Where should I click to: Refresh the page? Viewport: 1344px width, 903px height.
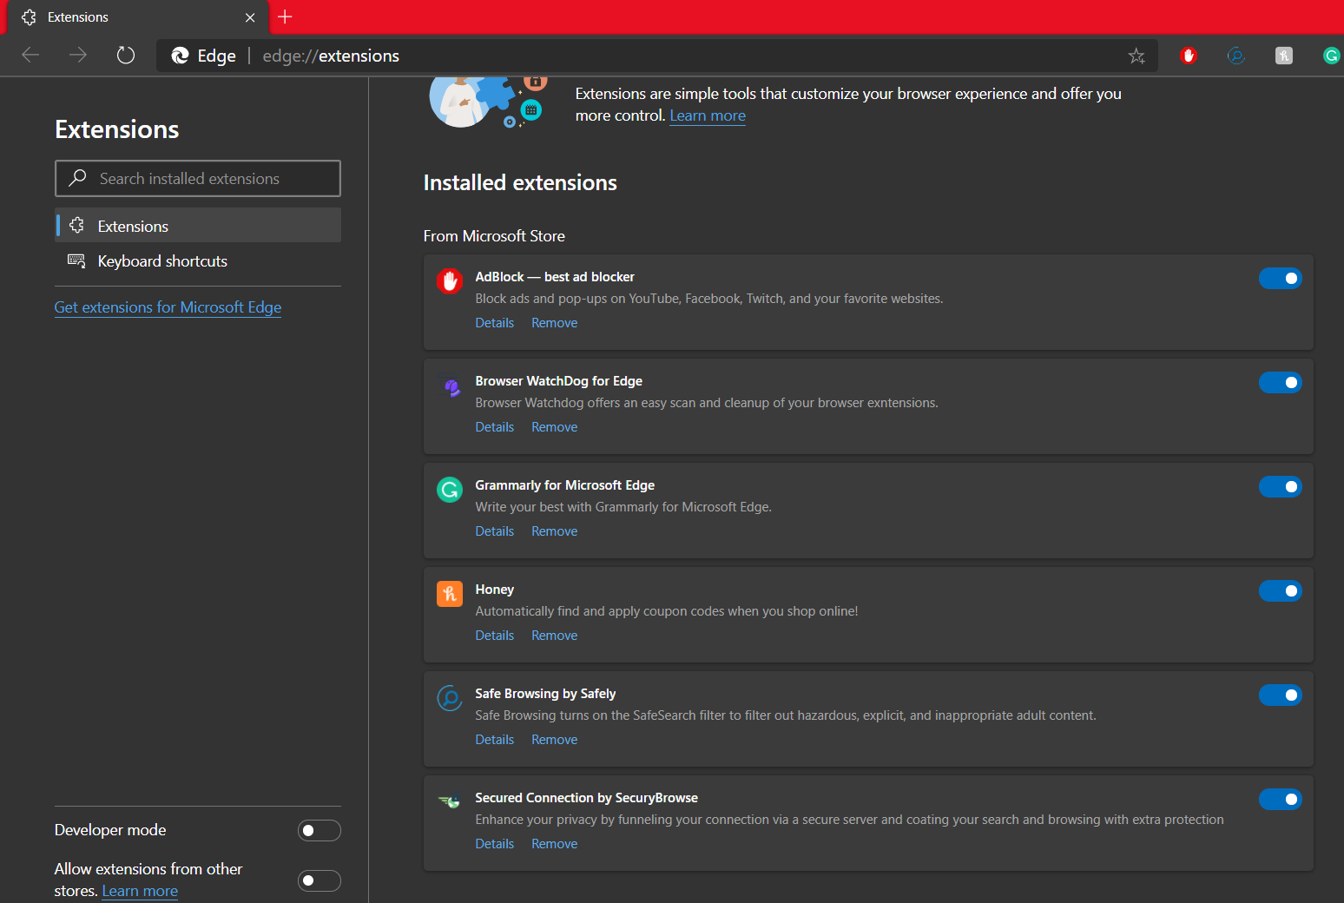[x=126, y=56]
